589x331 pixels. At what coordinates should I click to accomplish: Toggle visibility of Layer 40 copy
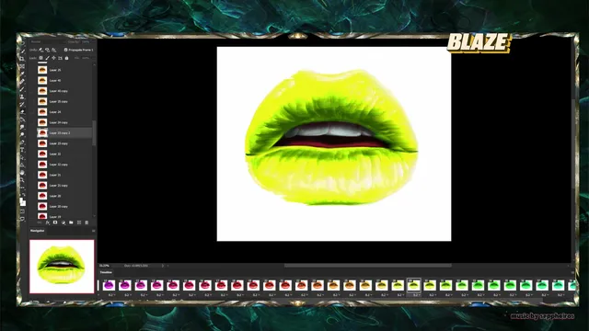tap(33, 91)
